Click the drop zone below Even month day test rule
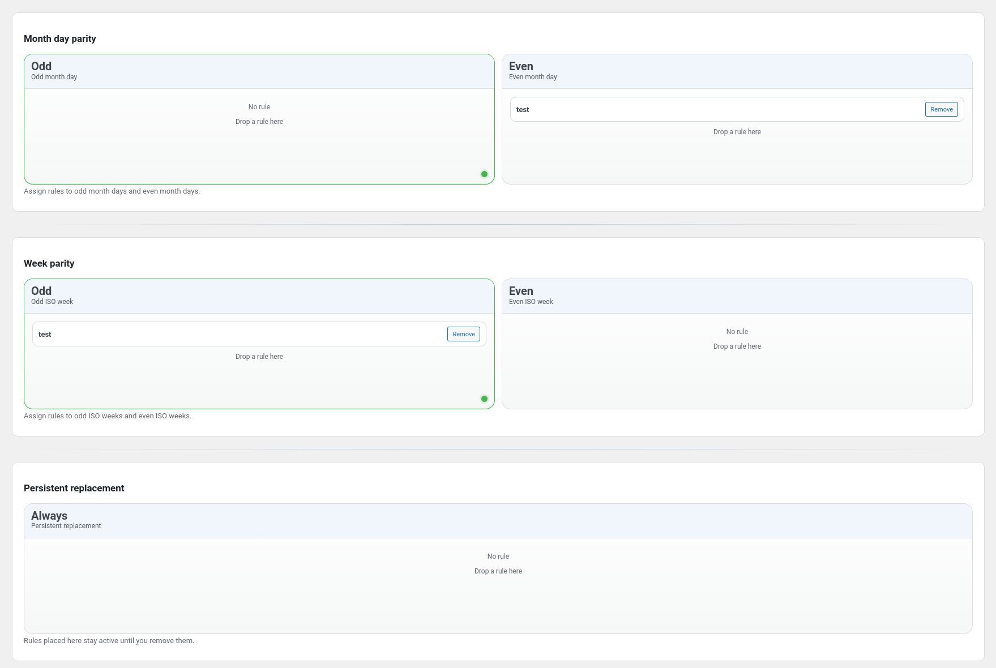 [x=737, y=131]
